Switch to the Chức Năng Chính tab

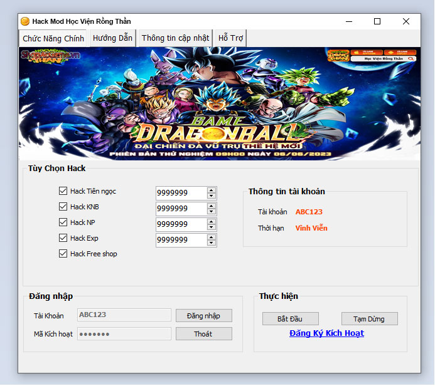point(53,38)
